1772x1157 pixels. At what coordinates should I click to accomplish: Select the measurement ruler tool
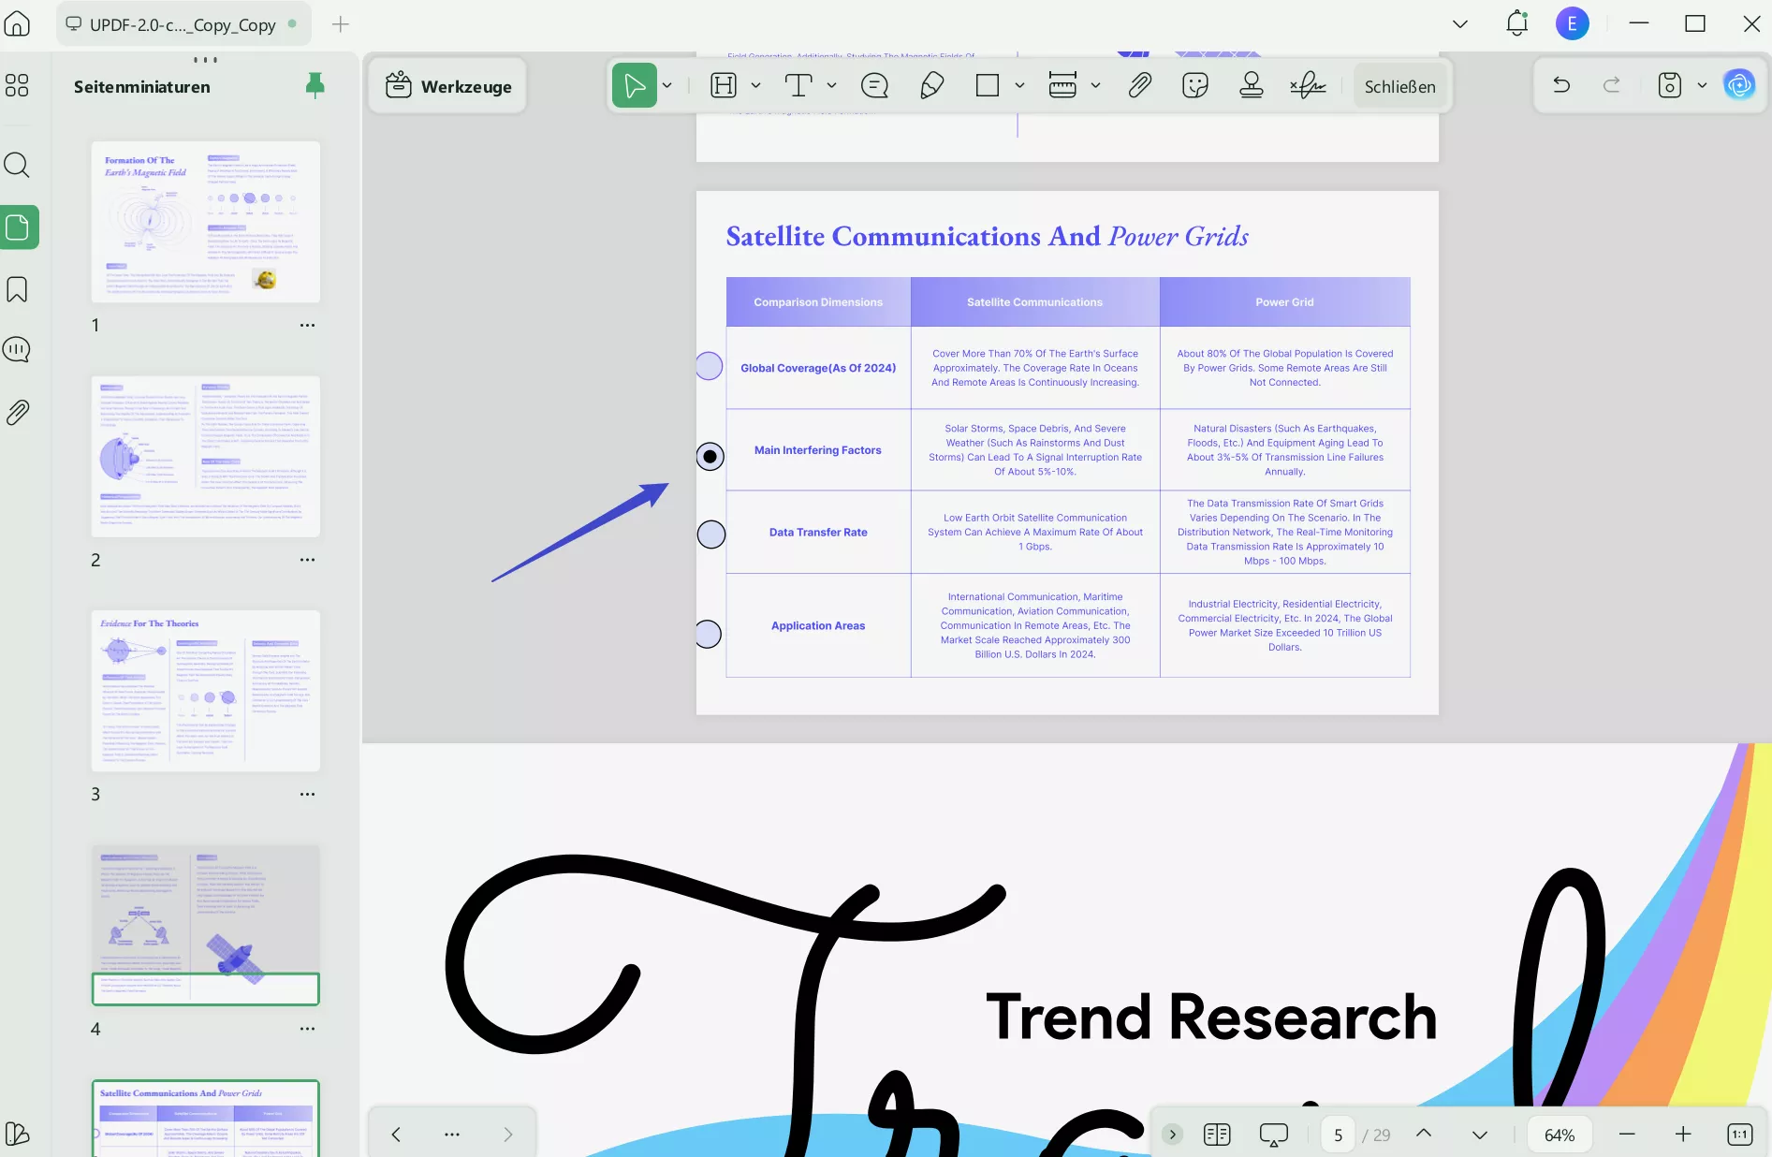[1062, 85]
